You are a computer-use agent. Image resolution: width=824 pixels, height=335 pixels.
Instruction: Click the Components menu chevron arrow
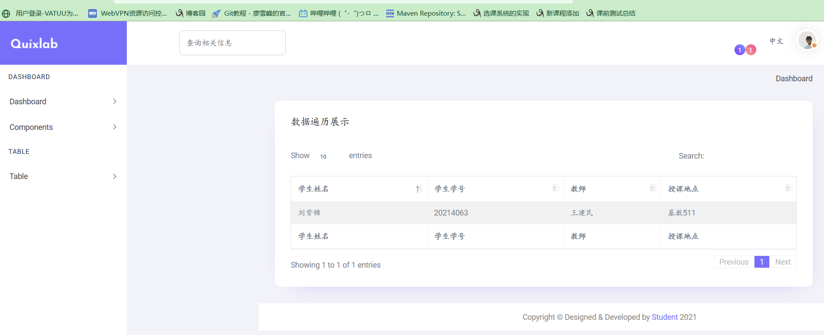[115, 127]
